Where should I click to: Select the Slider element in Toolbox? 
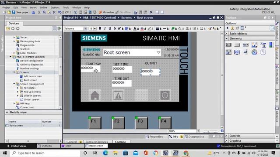point(246,52)
